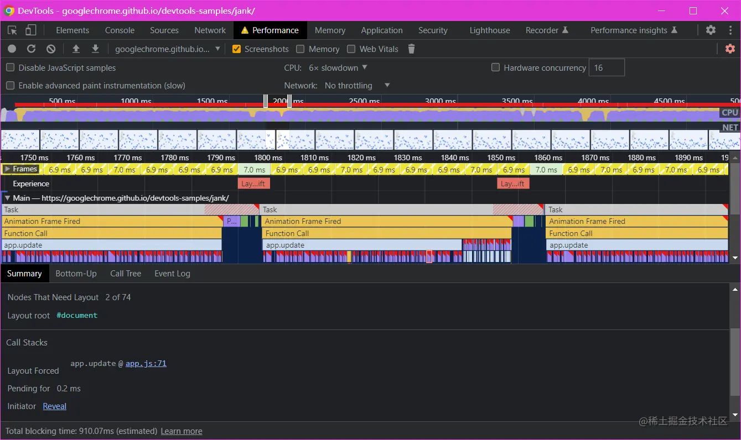741x440 pixels.
Task: Select the first Layout Shift marker in Experience
Action: pos(254,184)
